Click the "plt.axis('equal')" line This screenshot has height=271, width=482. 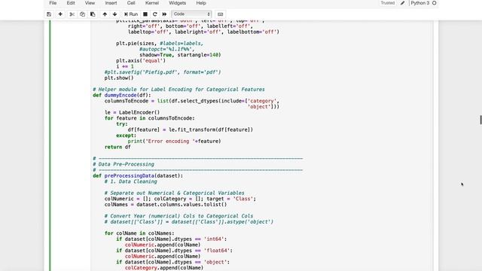pos(141,61)
